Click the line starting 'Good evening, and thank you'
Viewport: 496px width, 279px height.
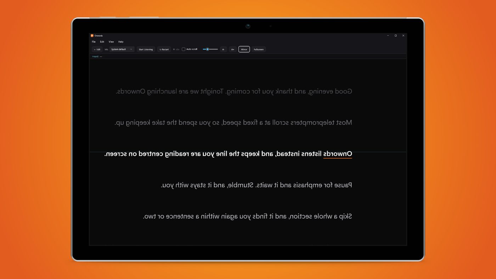tap(234, 91)
